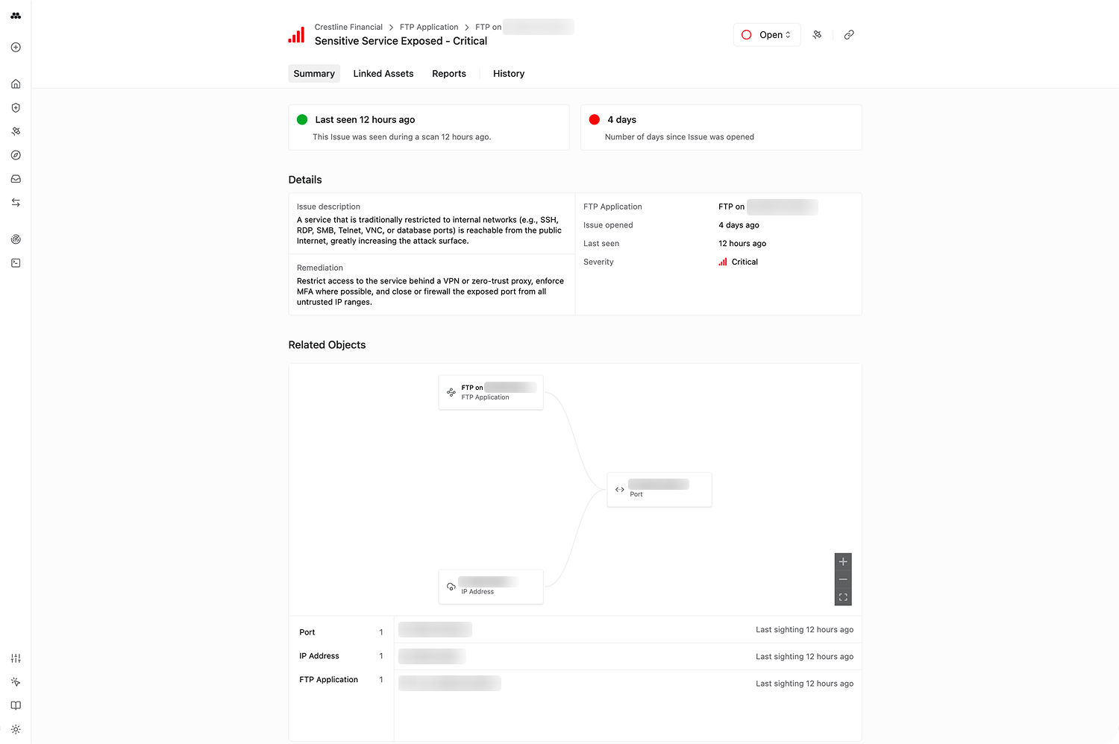Viewport: 1119px width, 744px height.
Task: Click the 'FTP on' value in Details
Action: tap(768, 207)
